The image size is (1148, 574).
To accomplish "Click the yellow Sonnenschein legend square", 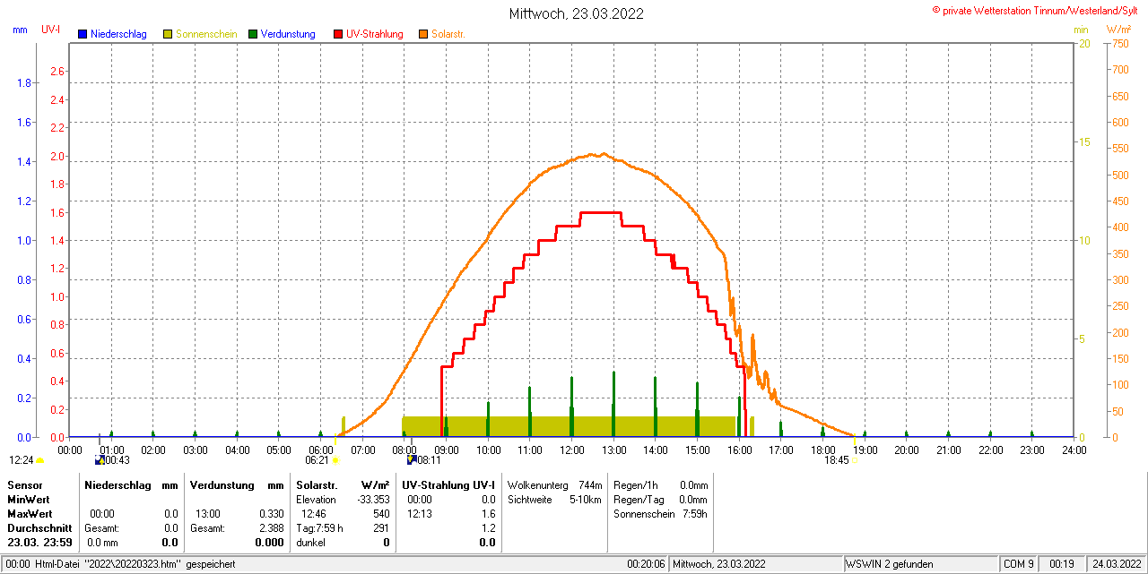I will pos(168,34).
